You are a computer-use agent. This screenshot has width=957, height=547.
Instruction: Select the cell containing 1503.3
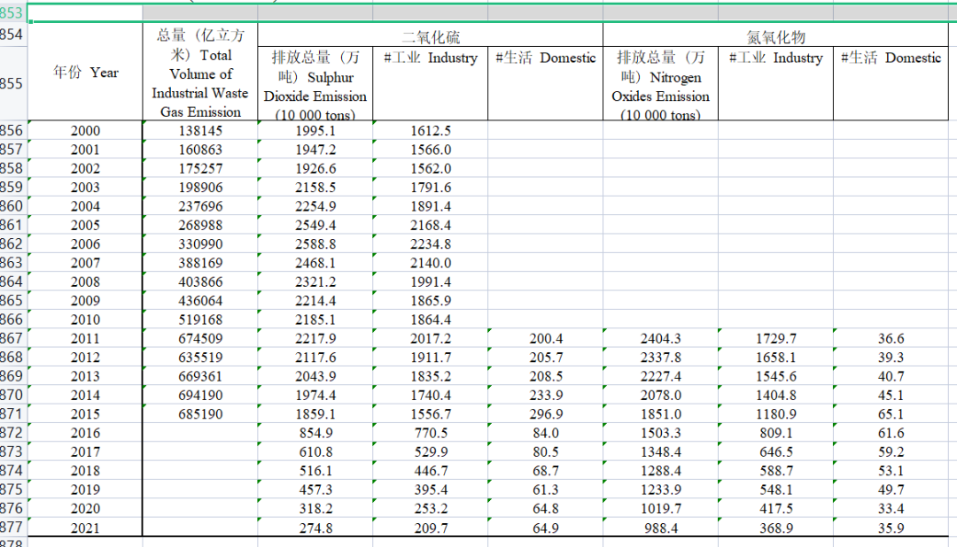[660, 433]
